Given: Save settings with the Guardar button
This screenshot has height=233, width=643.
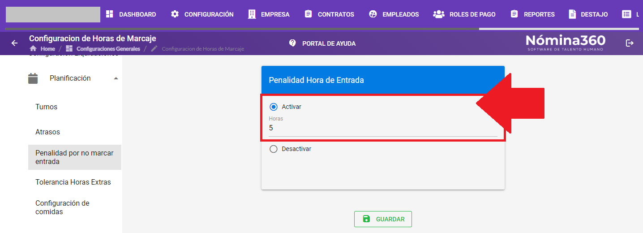Looking at the screenshot, I should coord(383,219).
